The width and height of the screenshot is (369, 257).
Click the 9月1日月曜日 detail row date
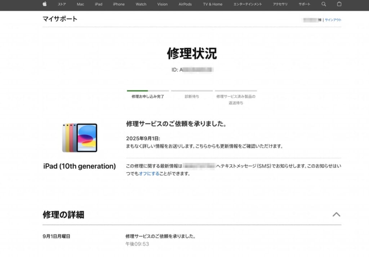pyautogui.click(x=57, y=236)
